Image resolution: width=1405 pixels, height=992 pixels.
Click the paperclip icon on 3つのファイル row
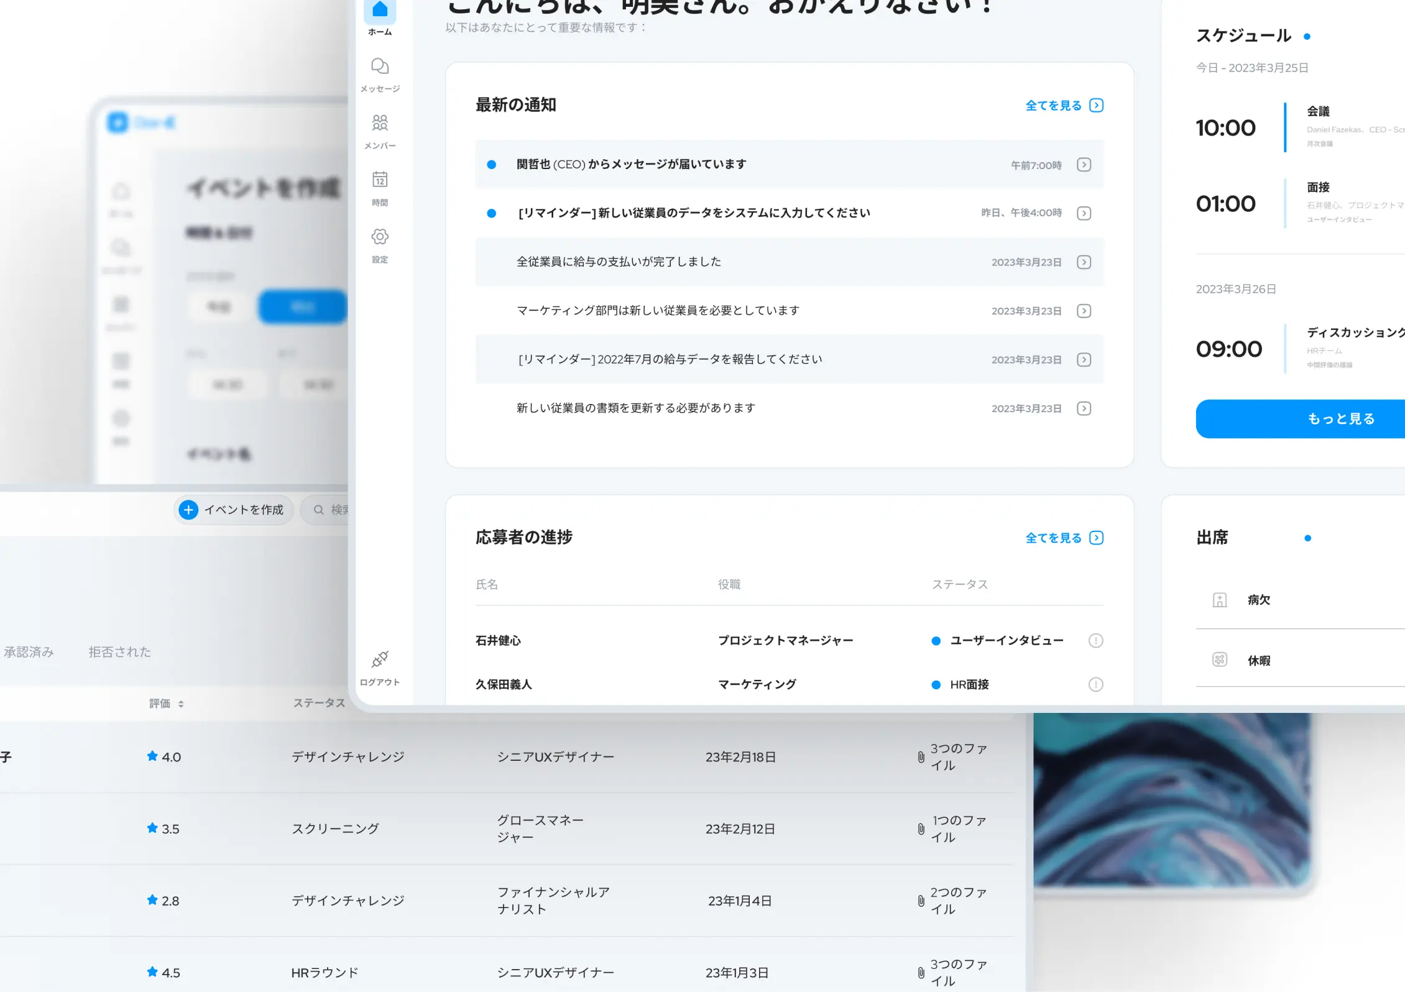(921, 756)
